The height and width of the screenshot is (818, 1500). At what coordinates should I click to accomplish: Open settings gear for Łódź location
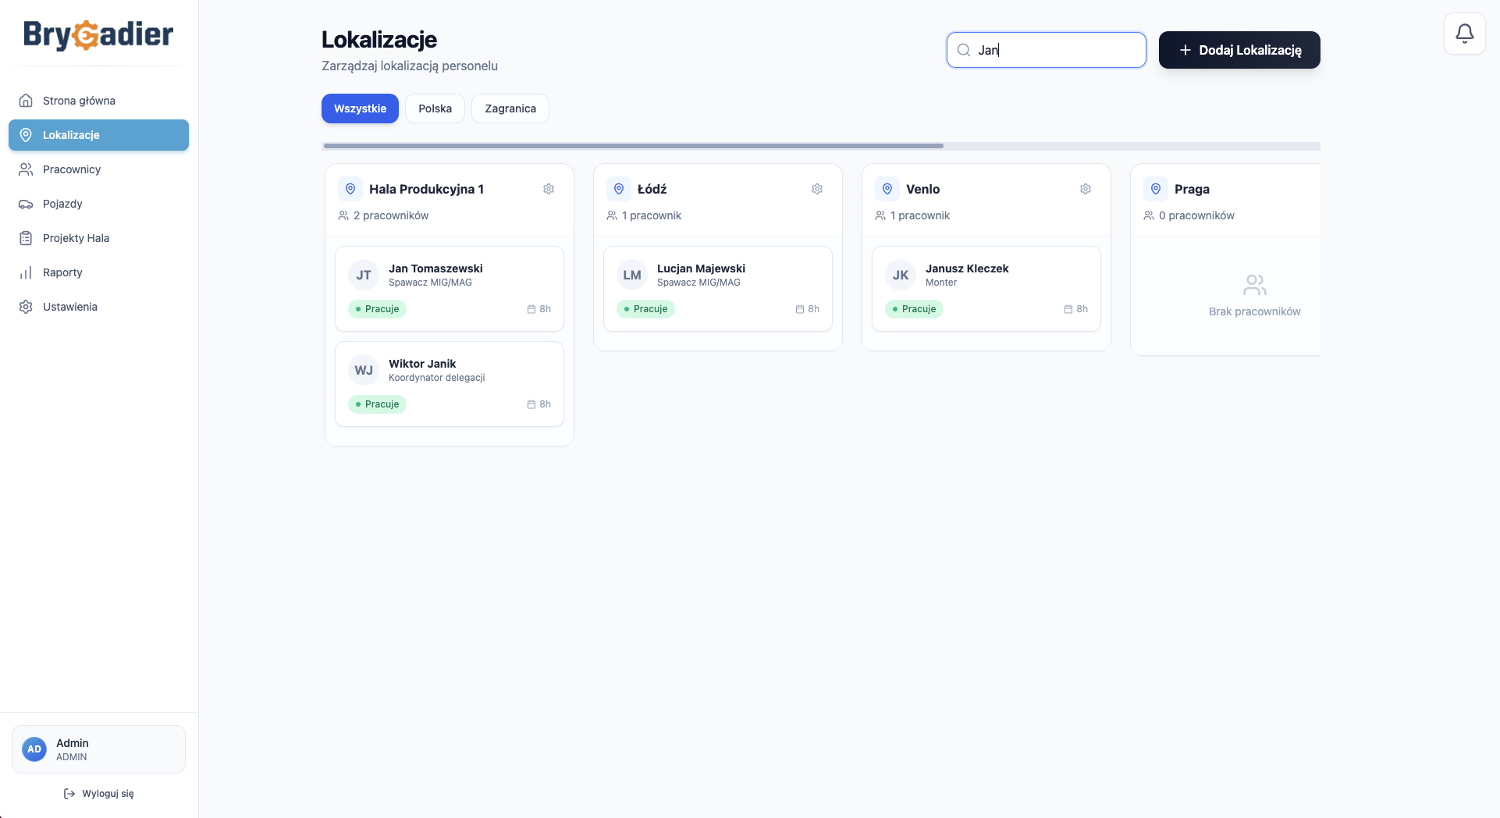pos(817,189)
